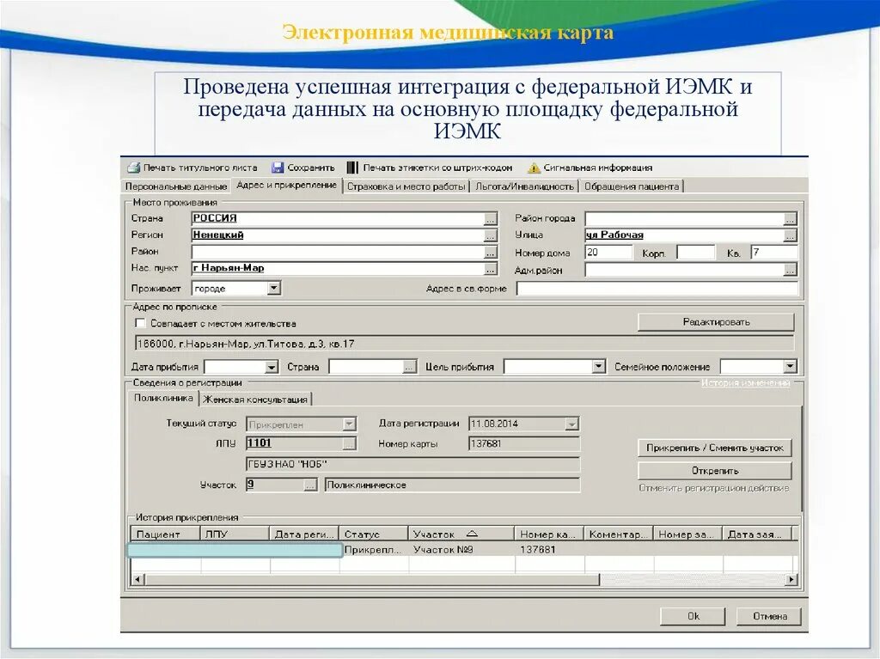The image size is (880, 659).
Task: Click the 'ГБУЗ НАО "НОБ"' field
Action: point(412,464)
